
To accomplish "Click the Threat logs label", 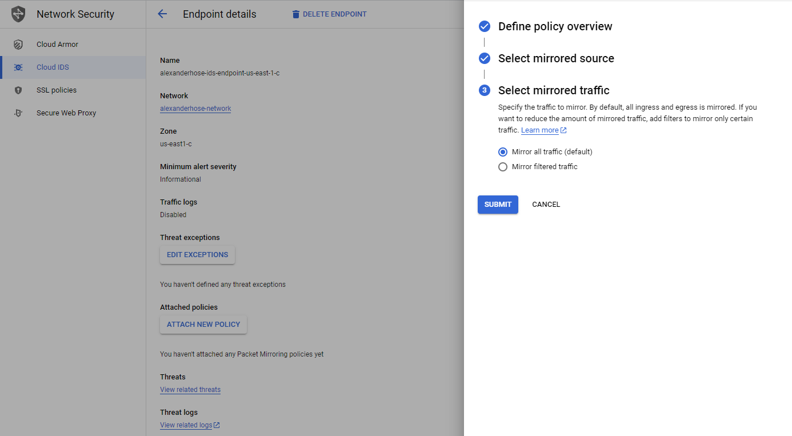I will [179, 413].
